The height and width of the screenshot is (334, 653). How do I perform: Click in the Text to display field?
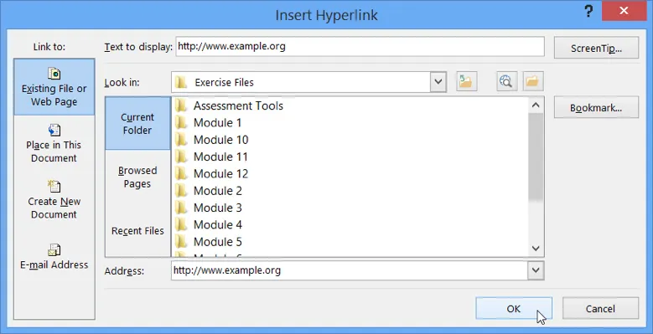tap(360, 46)
